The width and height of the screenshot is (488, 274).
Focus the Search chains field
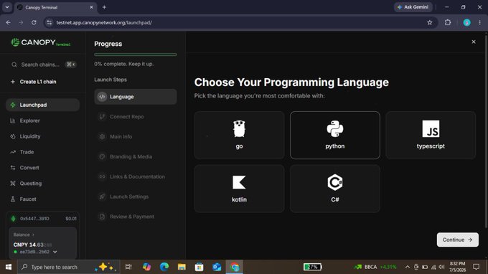click(x=43, y=65)
